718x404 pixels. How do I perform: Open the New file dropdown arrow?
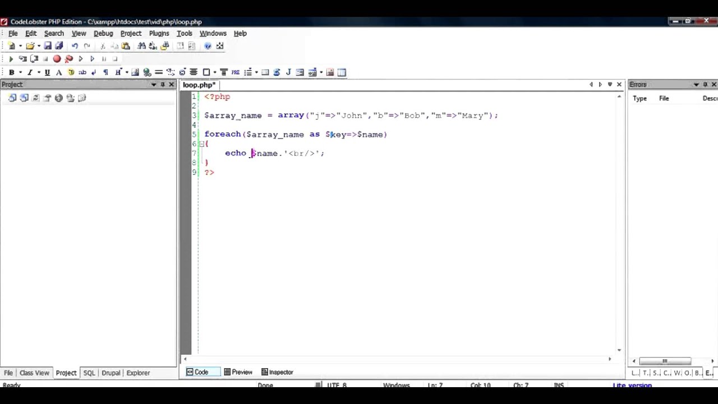(x=20, y=46)
